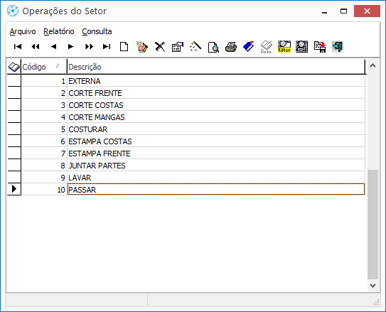Image resolution: width=386 pixels, height=312 pixels.
Task: Click the exit door icon
Action: click(x=337, y=46)
